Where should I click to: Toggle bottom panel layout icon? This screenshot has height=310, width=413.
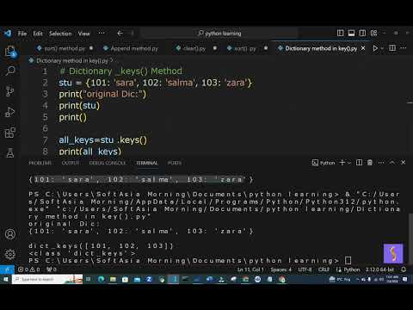(x=351, y=33)
